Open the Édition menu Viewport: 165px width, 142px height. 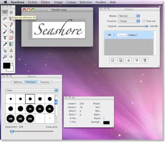46,2
